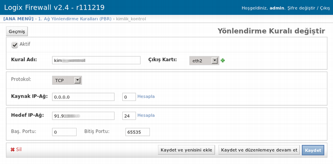The height and width of the screenshot is (164, 333).
Task: Open the Çıkış Kartı eth2 dropdown
Action: pyautogui.click(x=204, y=61)
